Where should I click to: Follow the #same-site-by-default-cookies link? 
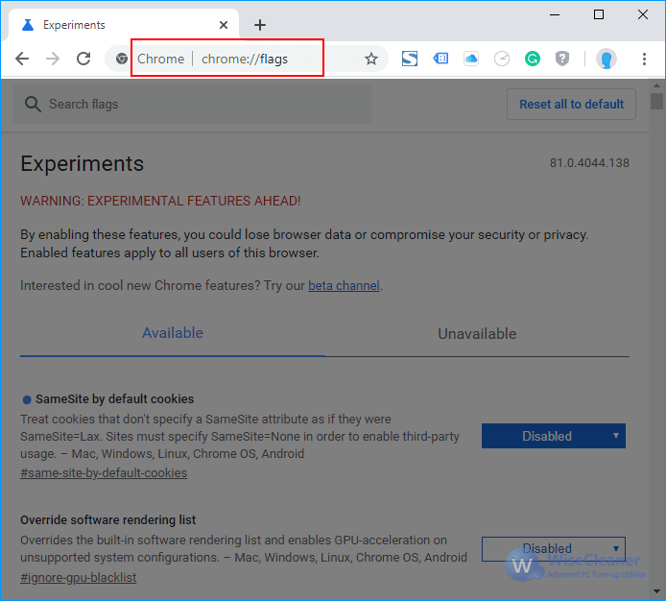pyautogui.click(x=104, y=473)
